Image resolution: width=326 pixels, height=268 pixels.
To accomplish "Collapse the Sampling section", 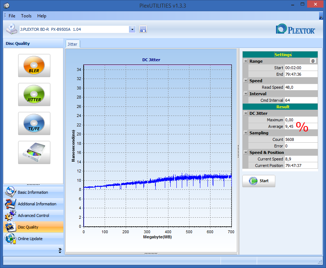I will pyautogui.click(x=246, y=133).
